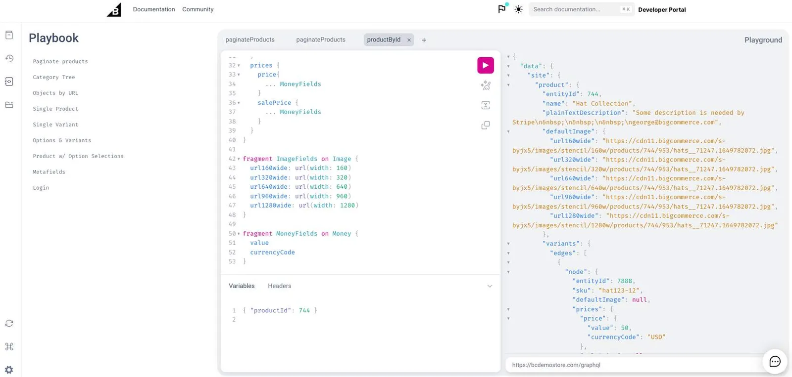Open the Metafields playbook query

point(49,172)
